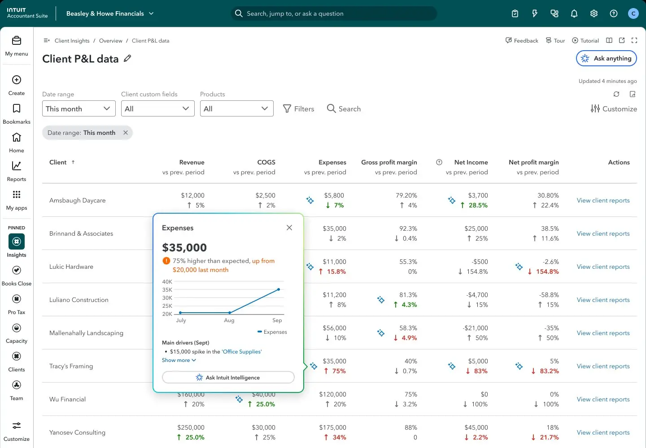
Task: Click insight sparkle next to Amsbaugh Daycare expenses
Action: click(x=310, y=200)
